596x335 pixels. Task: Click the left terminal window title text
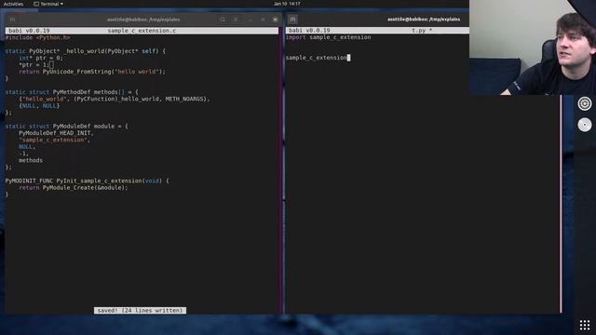coord(143,20)
